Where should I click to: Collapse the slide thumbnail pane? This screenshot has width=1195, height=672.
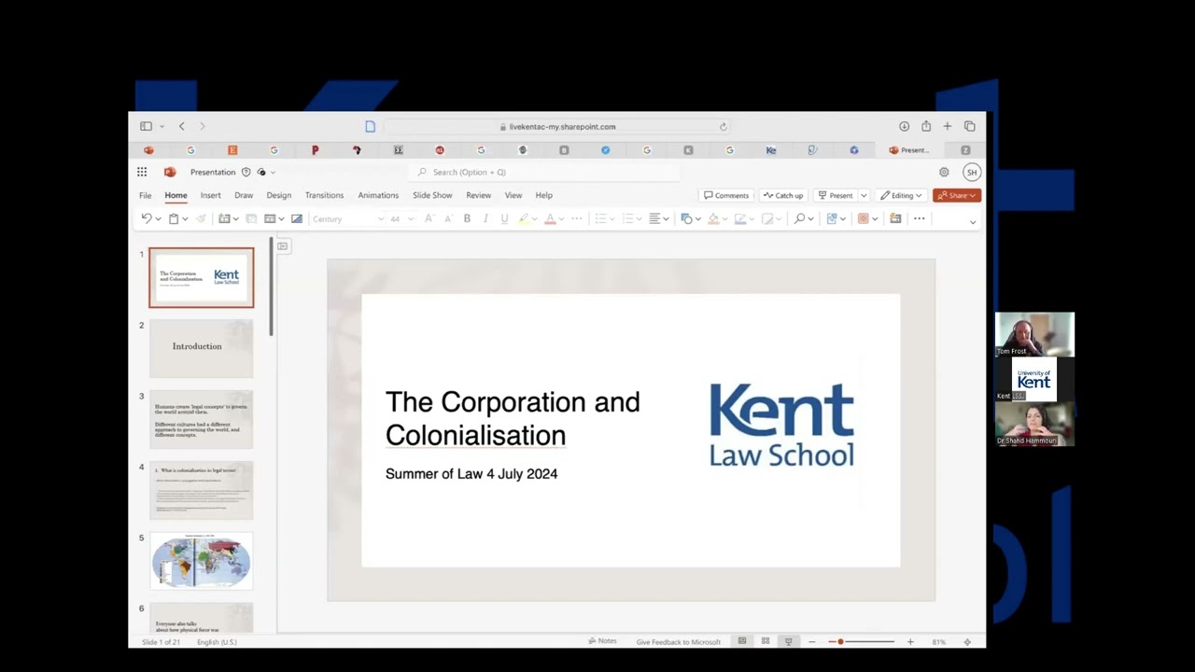[x=283, y=246]
